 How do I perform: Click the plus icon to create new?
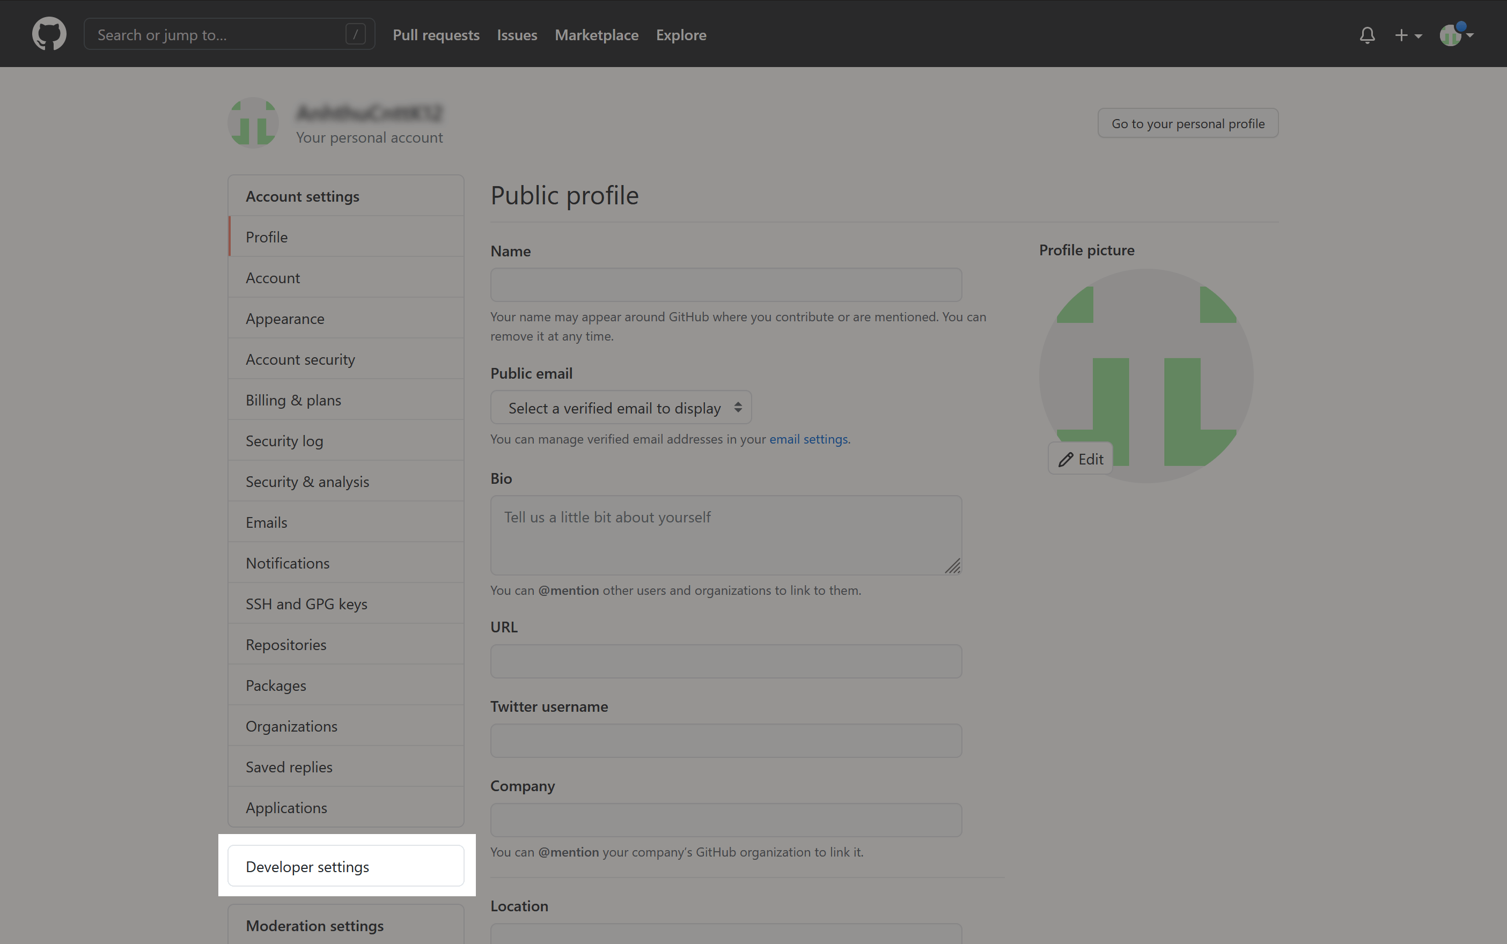point(1401,35)
